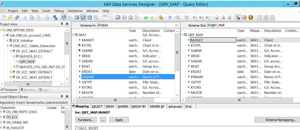300x130 pixels.
Task: Switch to the WHERE tab
Action: point(123,106)
